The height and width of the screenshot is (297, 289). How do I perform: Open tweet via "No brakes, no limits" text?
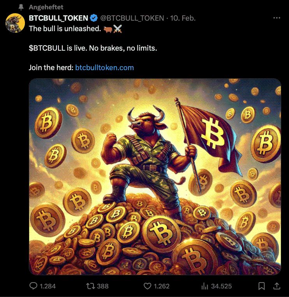[x=123, y=48]
